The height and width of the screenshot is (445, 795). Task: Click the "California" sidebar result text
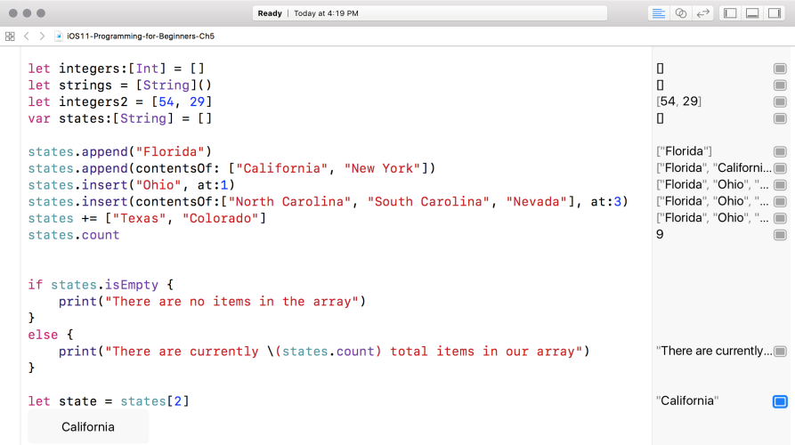tap(687, 400)
